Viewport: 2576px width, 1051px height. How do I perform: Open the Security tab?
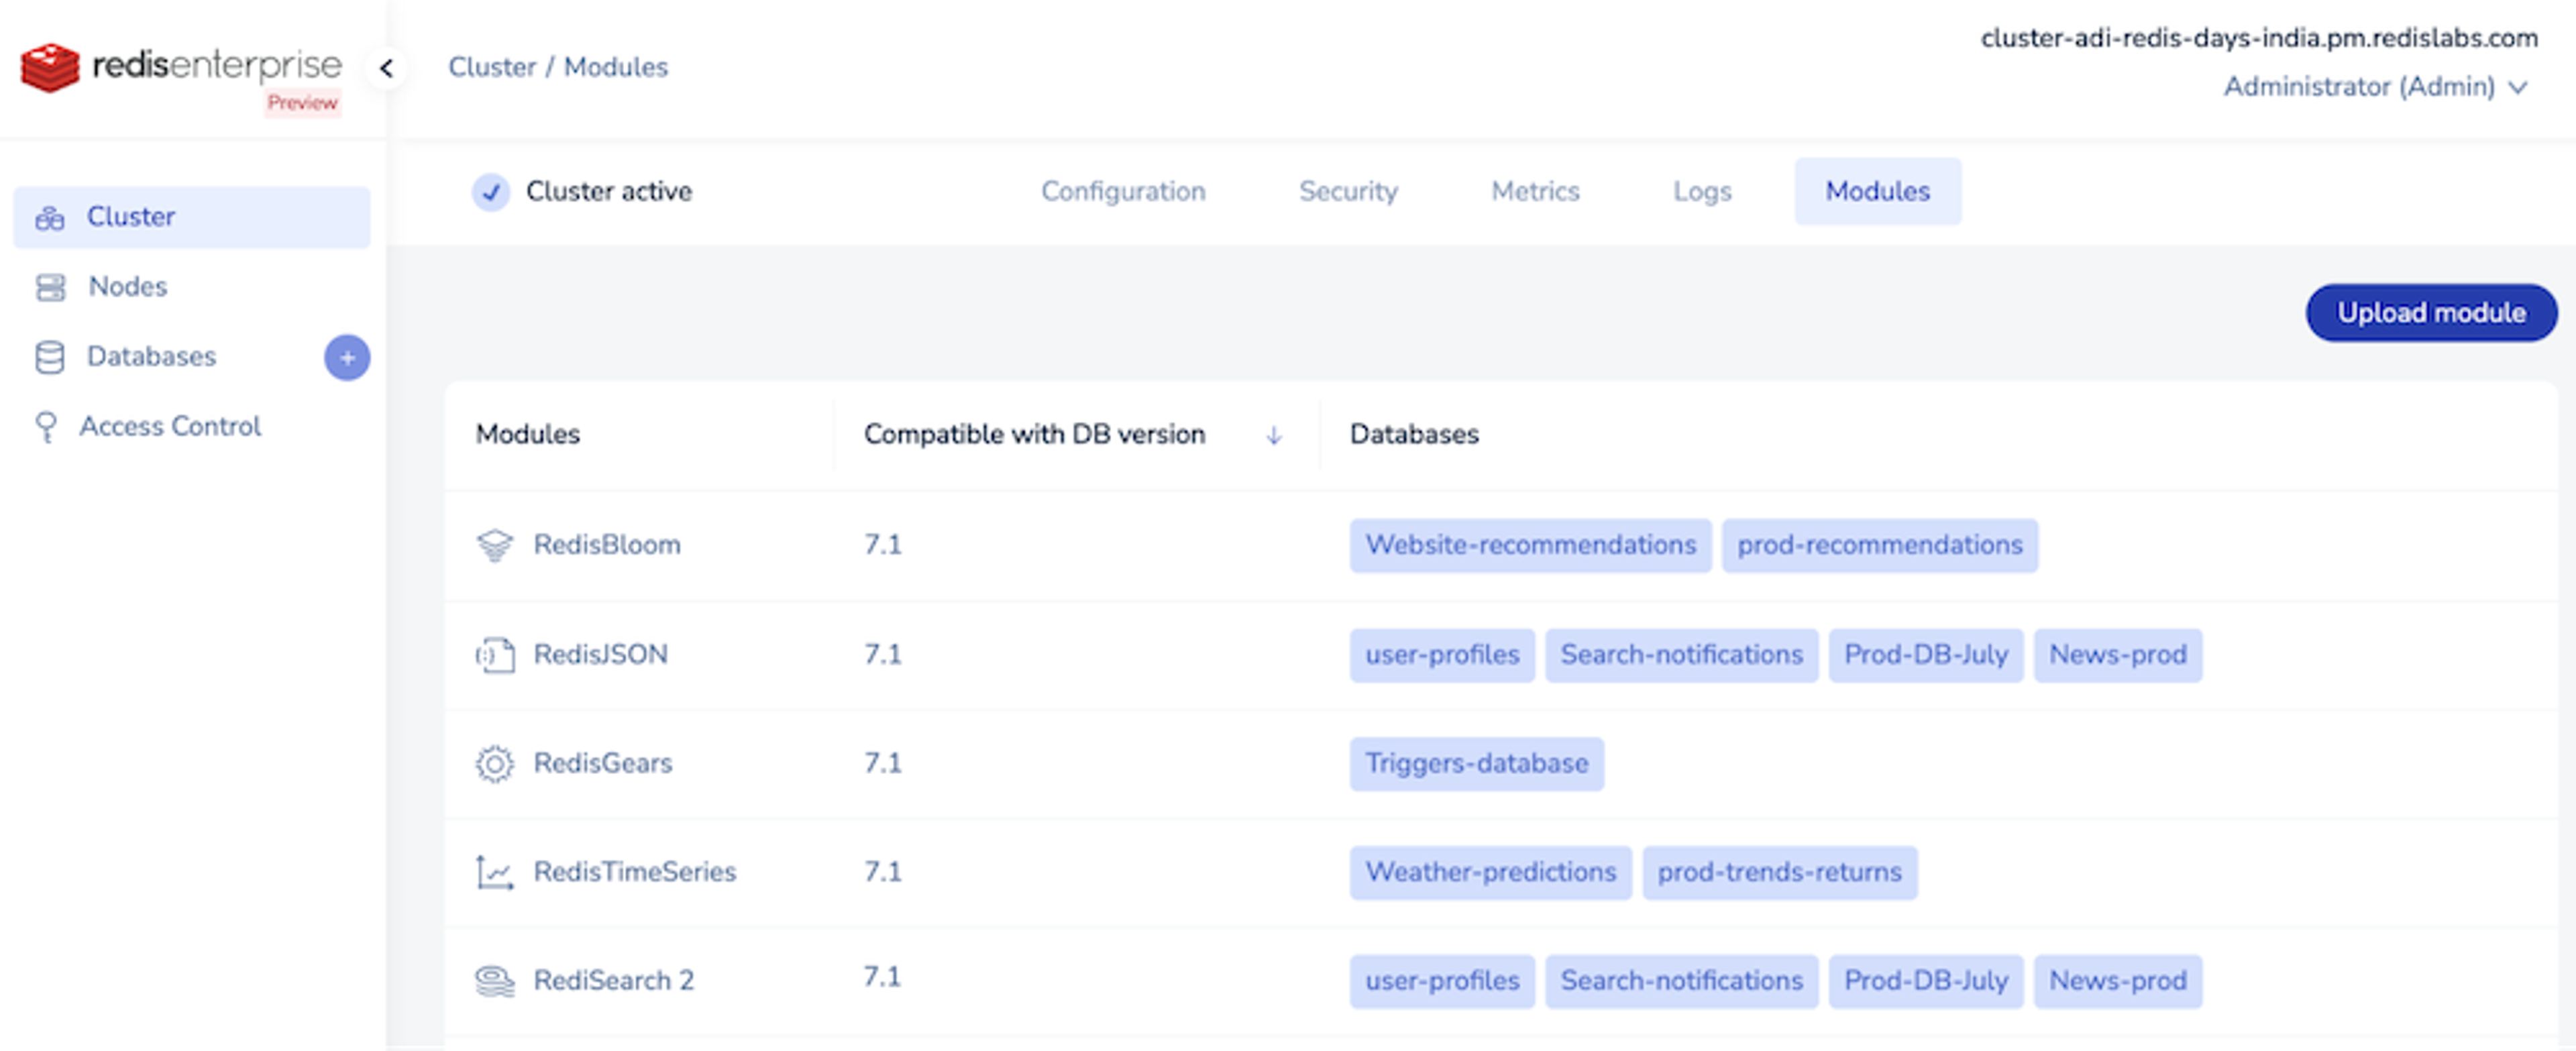click(x=1348, y=191)
